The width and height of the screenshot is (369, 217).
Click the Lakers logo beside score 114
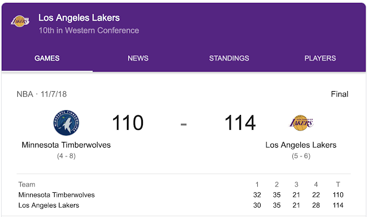point(301,123)
